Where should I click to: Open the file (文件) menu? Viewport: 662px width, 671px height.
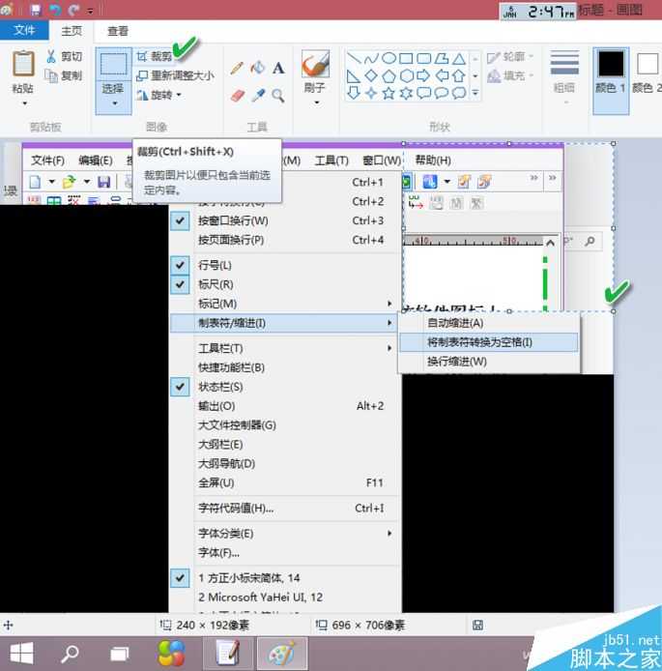tap(23, 31)
